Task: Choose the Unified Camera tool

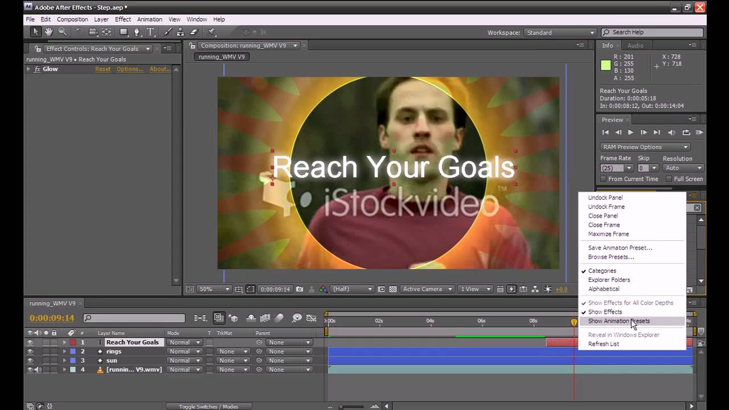Action: (x=93, y=32)
